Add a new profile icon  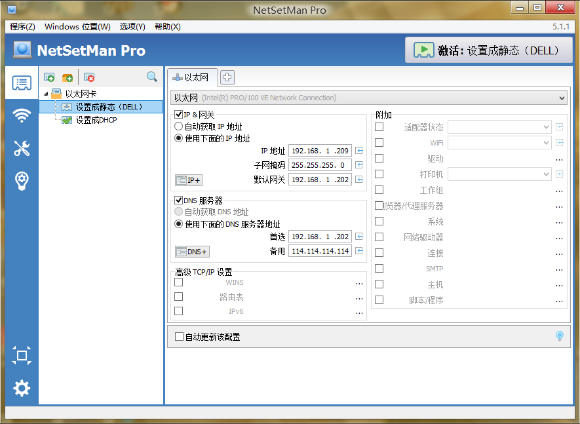coord(49,77)
